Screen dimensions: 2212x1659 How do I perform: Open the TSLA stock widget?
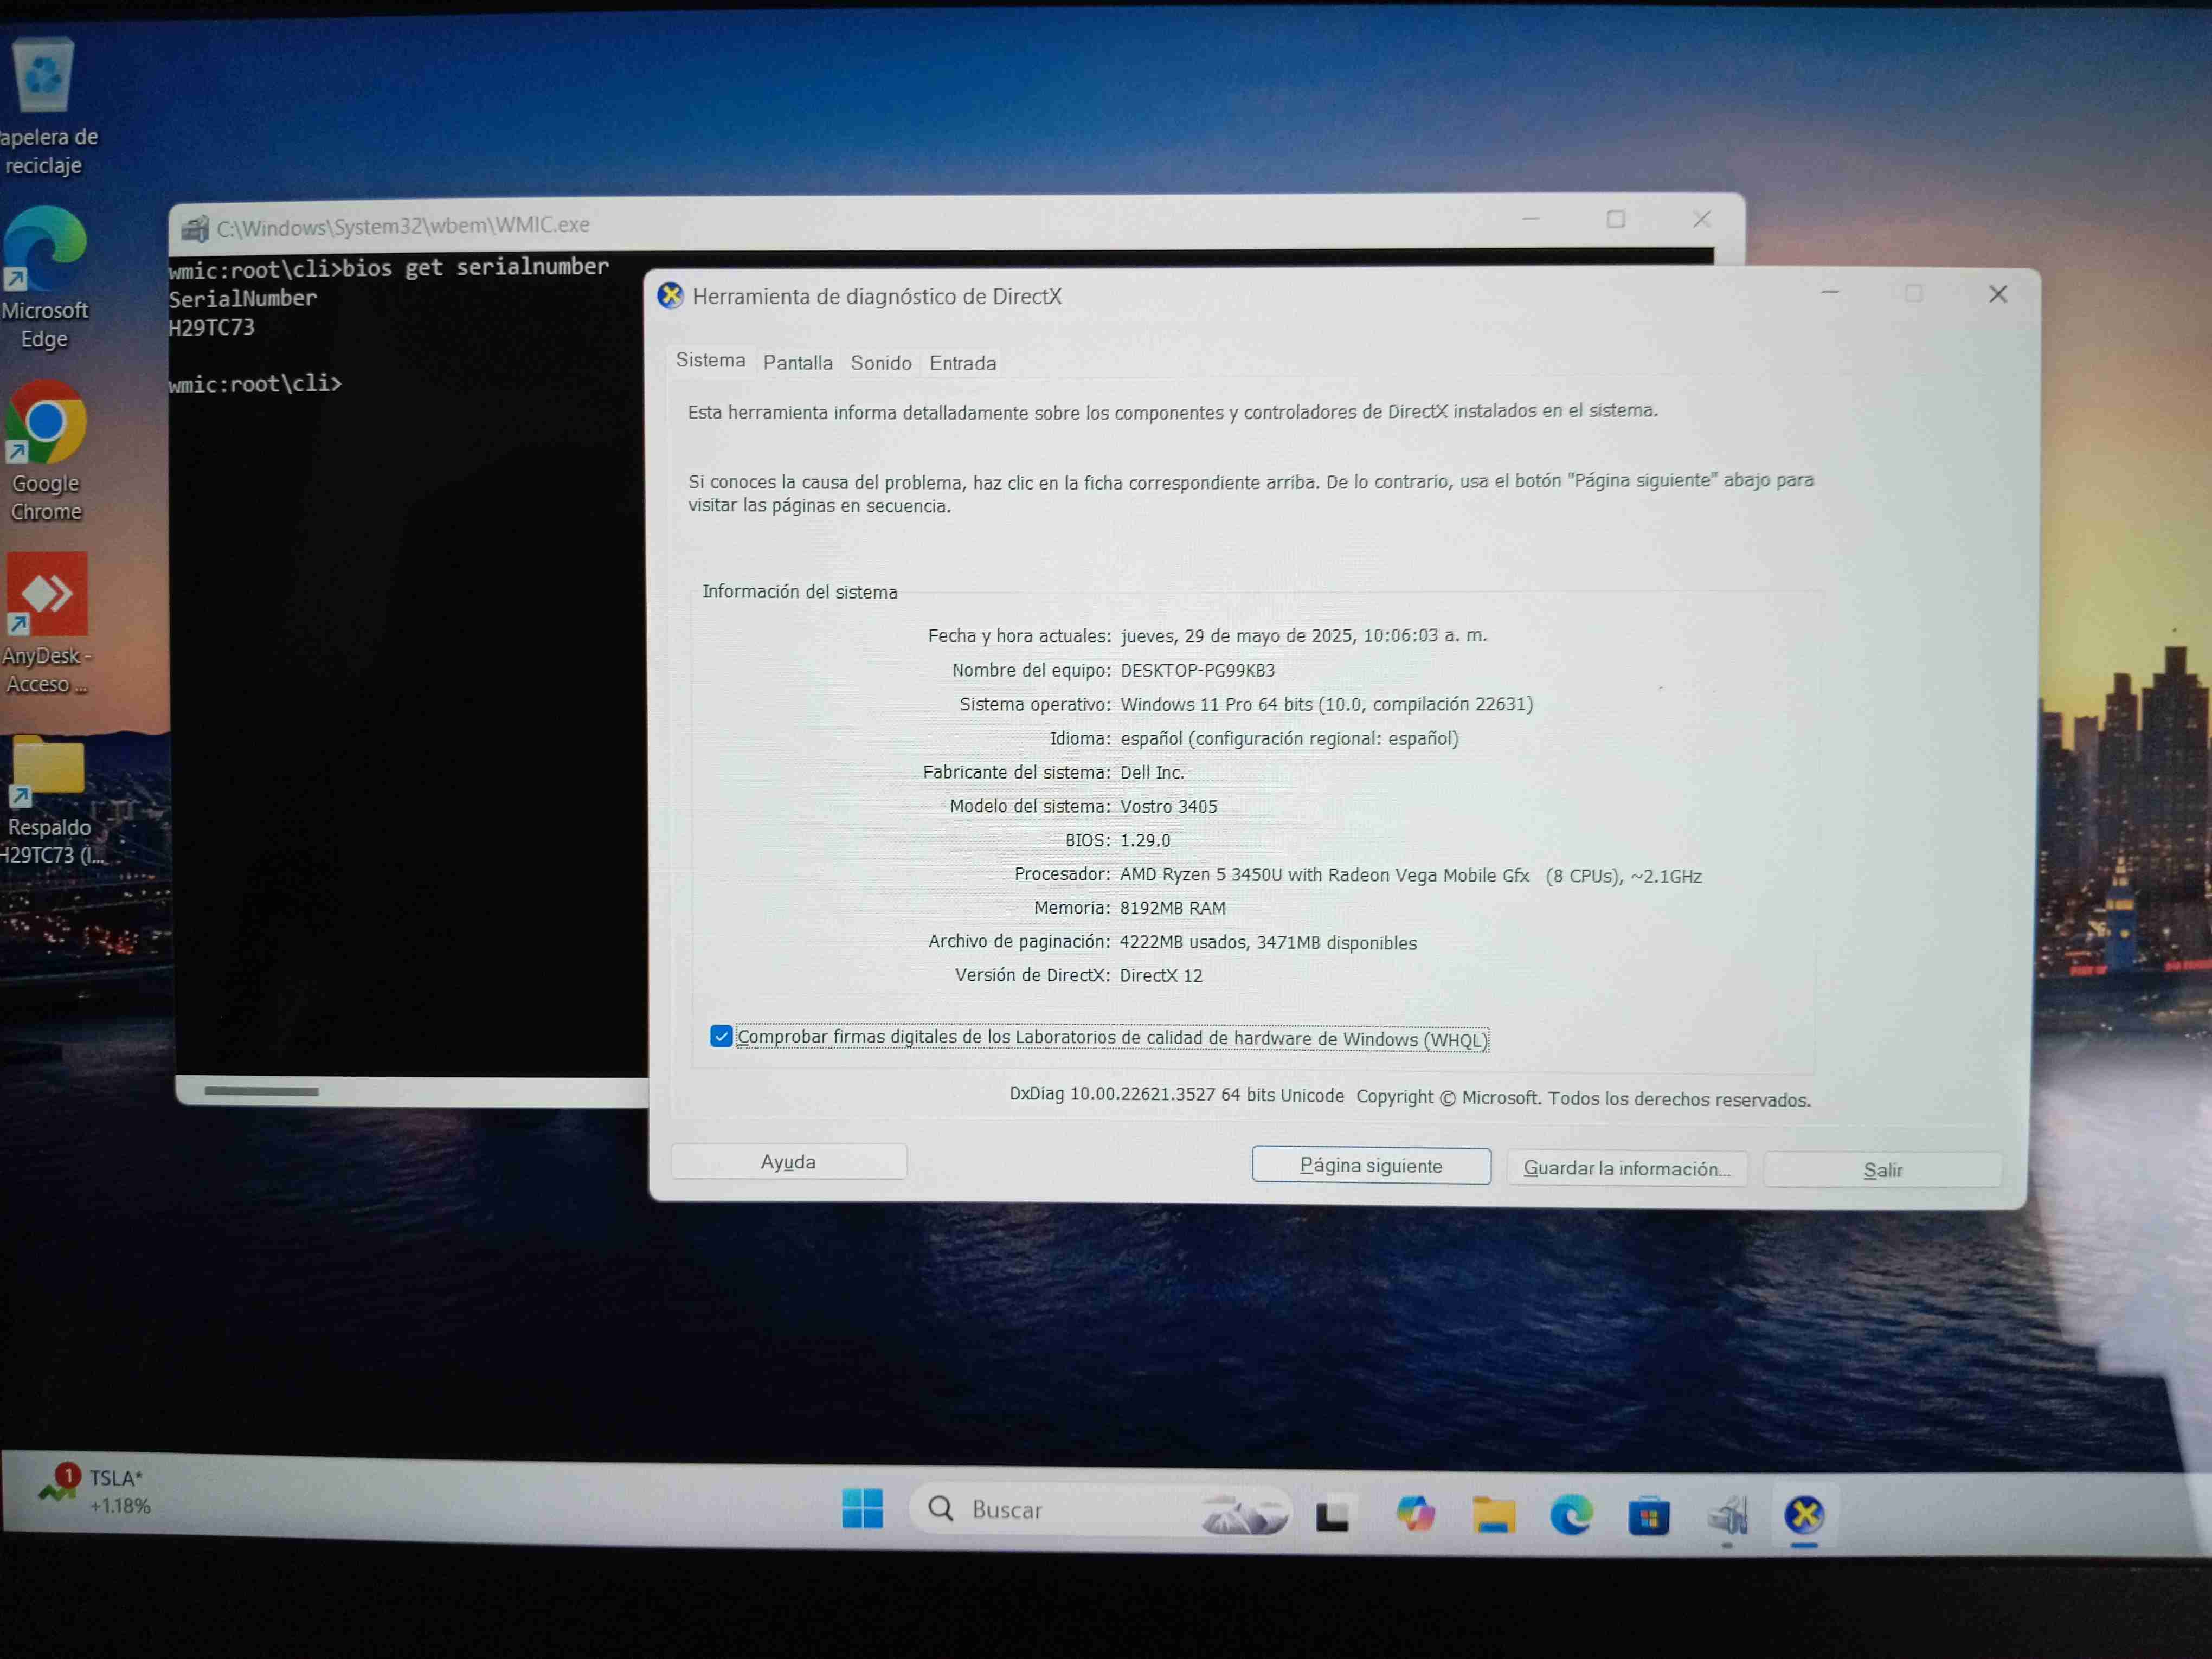pyautogui.click(x=96, y=1490)
